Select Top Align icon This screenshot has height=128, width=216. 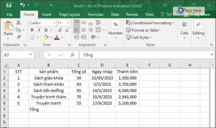coord(76,23)
